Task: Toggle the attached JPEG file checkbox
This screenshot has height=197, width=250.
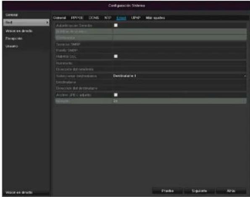Action: pyautogui.click(x=116, y=95)
